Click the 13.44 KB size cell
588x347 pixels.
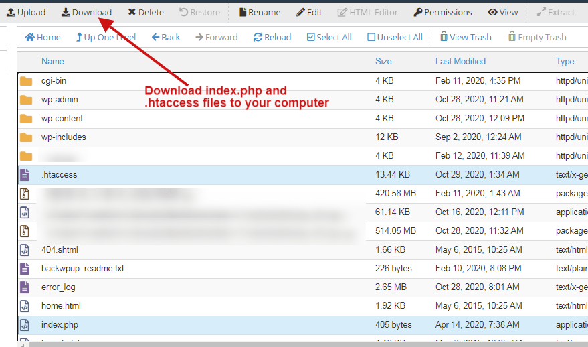click(x=393, y=175)
